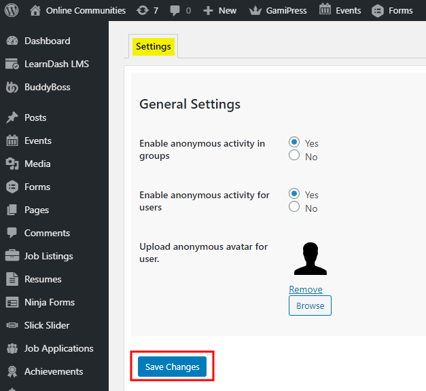This screenshot has height=391, width=426.
Task: Click the Remove avatar link
Action: (x=306, y=289)
